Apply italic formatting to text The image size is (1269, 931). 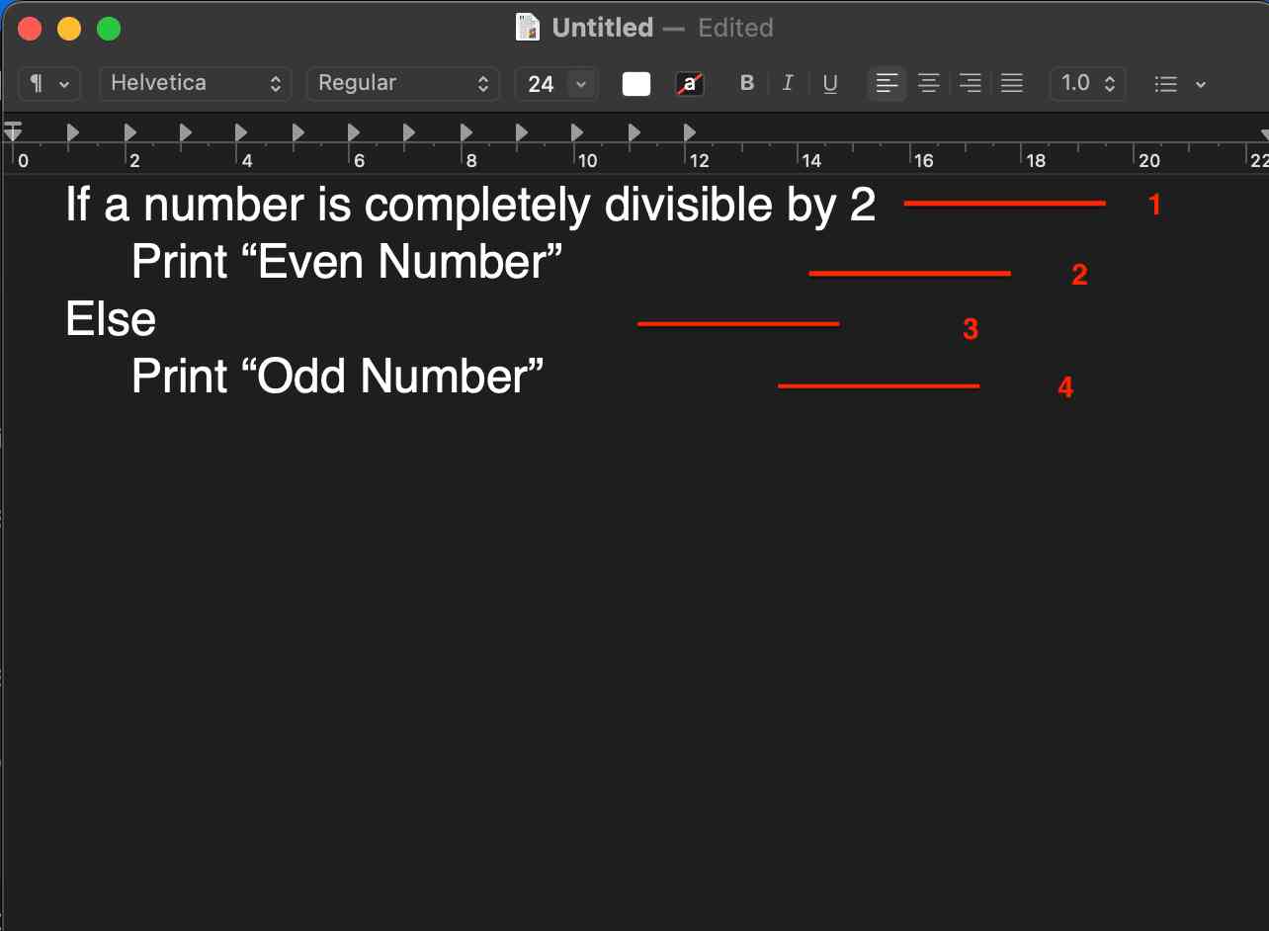click(x=788, y=83)
